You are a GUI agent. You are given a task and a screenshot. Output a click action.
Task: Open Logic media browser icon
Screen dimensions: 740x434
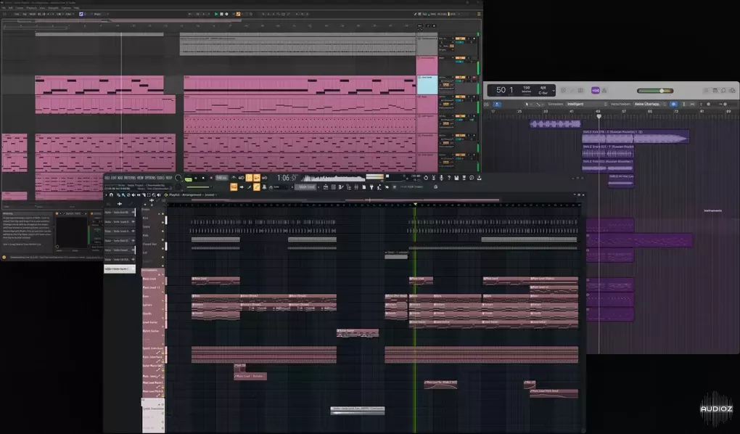coord(732,90)
